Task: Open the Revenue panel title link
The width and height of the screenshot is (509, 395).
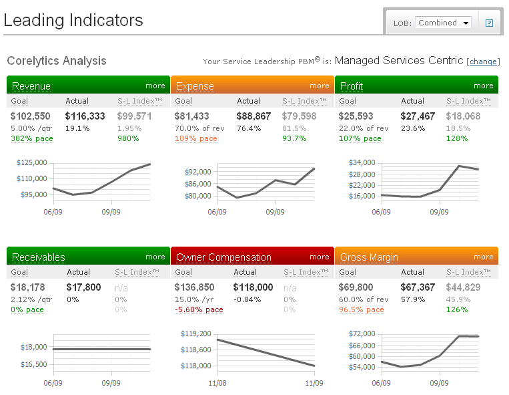Action: (x=31, y=86)
